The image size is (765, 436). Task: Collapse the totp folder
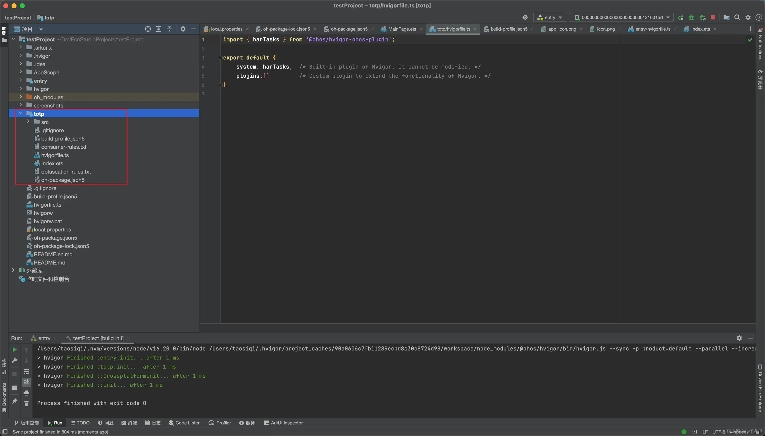coord(21,114)
